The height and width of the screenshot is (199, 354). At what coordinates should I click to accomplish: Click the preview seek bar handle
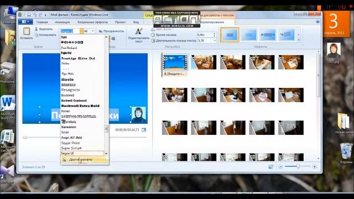click(x=24, y=138)
